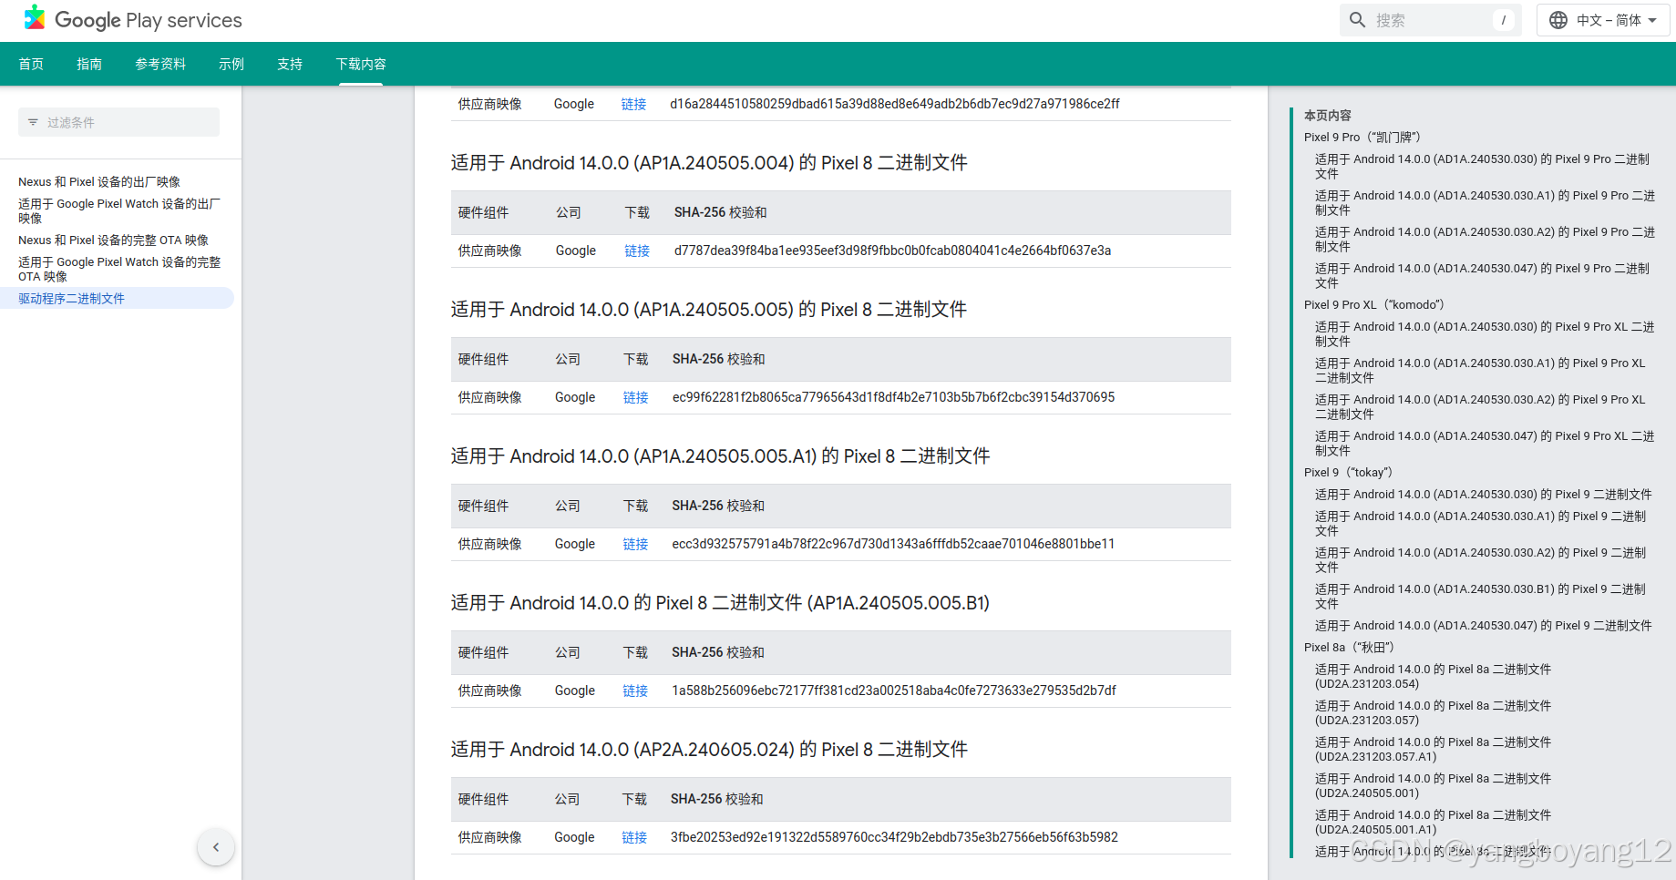Viewport: 1676px width, 880px height.
Task: Jump to Pixel 8a UD2A.240505.001.A1 entry
Action: click(1433, 822)
